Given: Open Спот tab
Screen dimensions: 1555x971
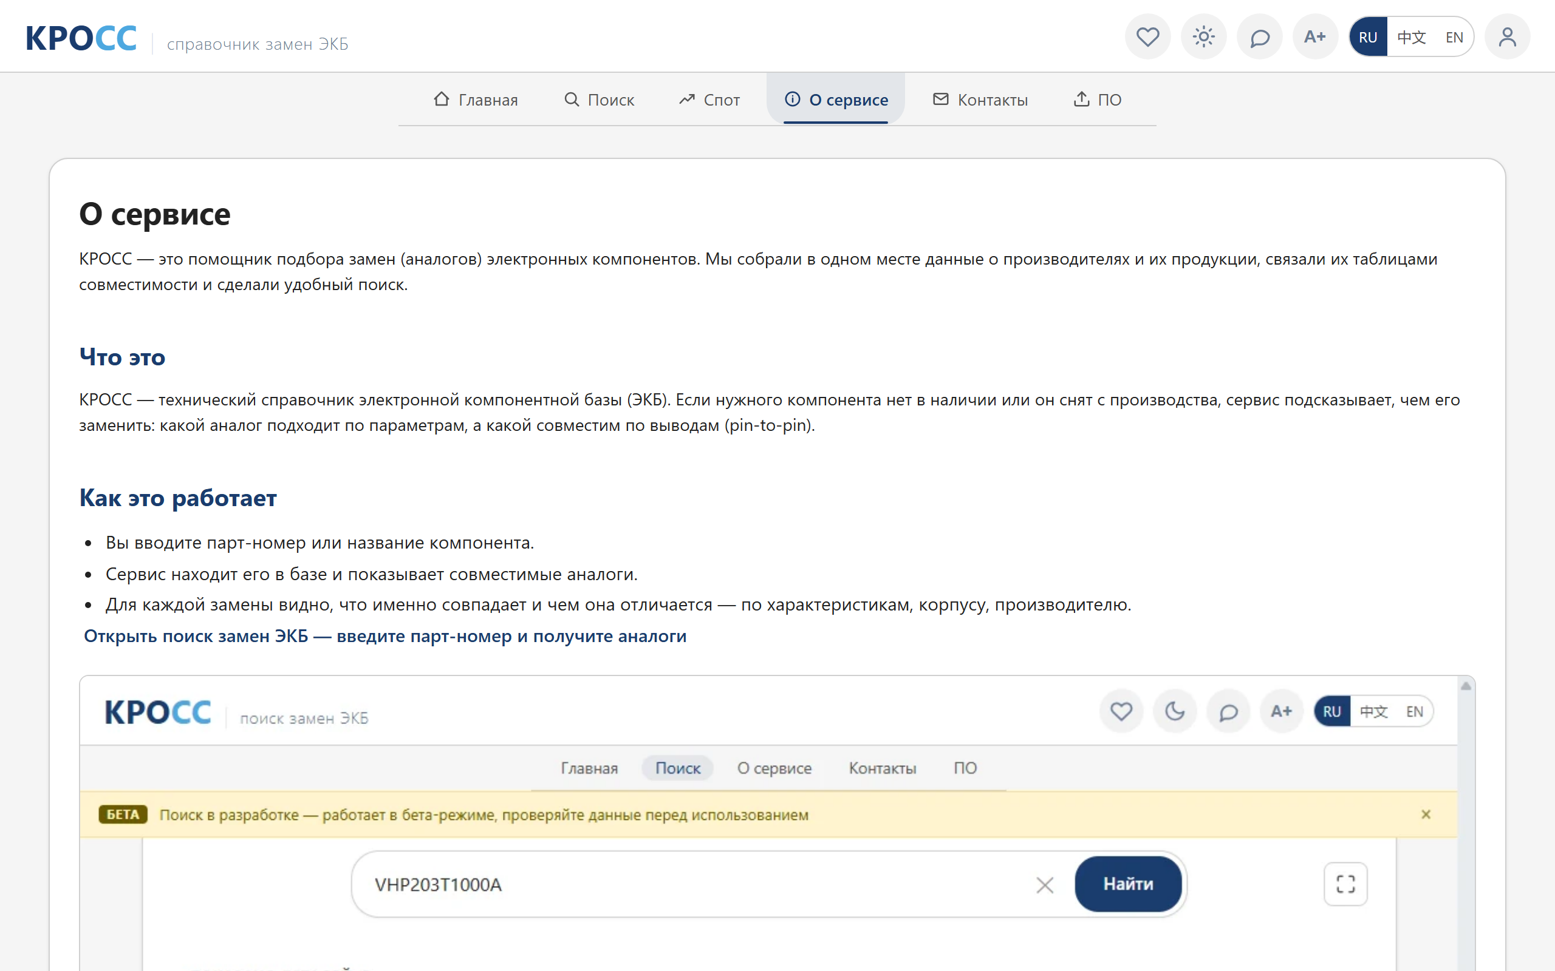Looking at the screenshot, I should [x=709, y=100].
